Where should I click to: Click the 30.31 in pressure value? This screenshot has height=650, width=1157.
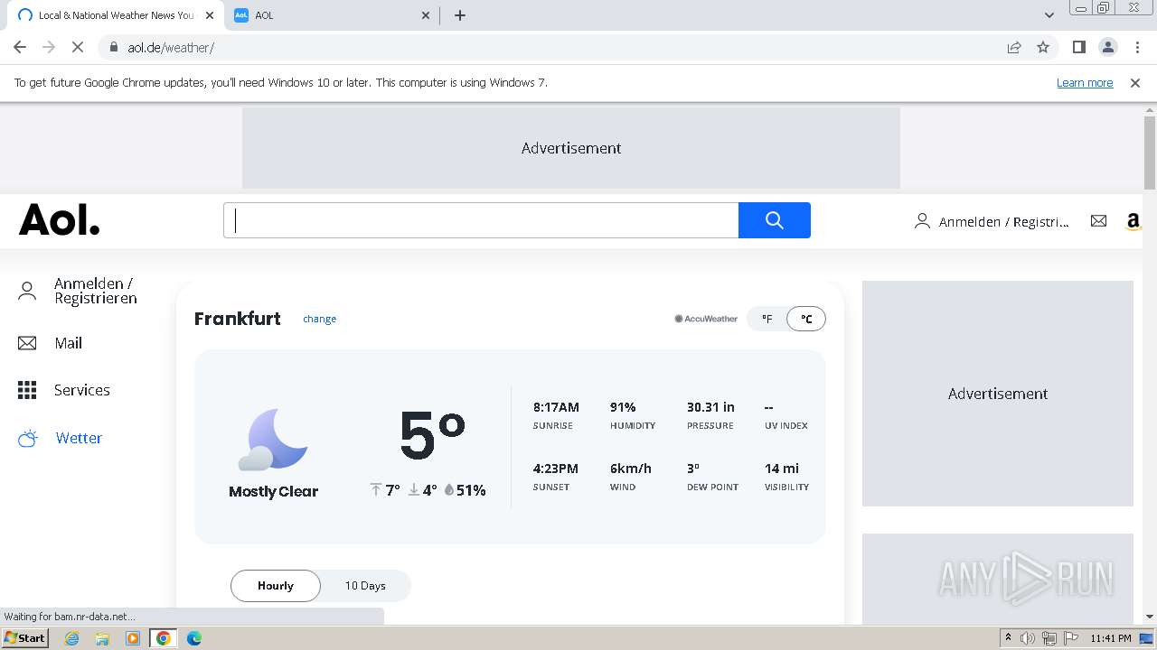tap(710, 407)
